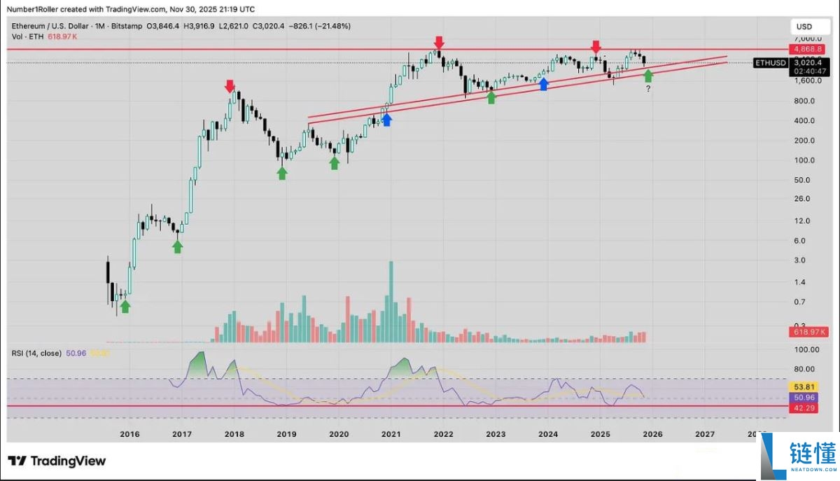Click the question mark annotation on chart
The height and width of the screenshot is (481, 840).
click(648, 90)
